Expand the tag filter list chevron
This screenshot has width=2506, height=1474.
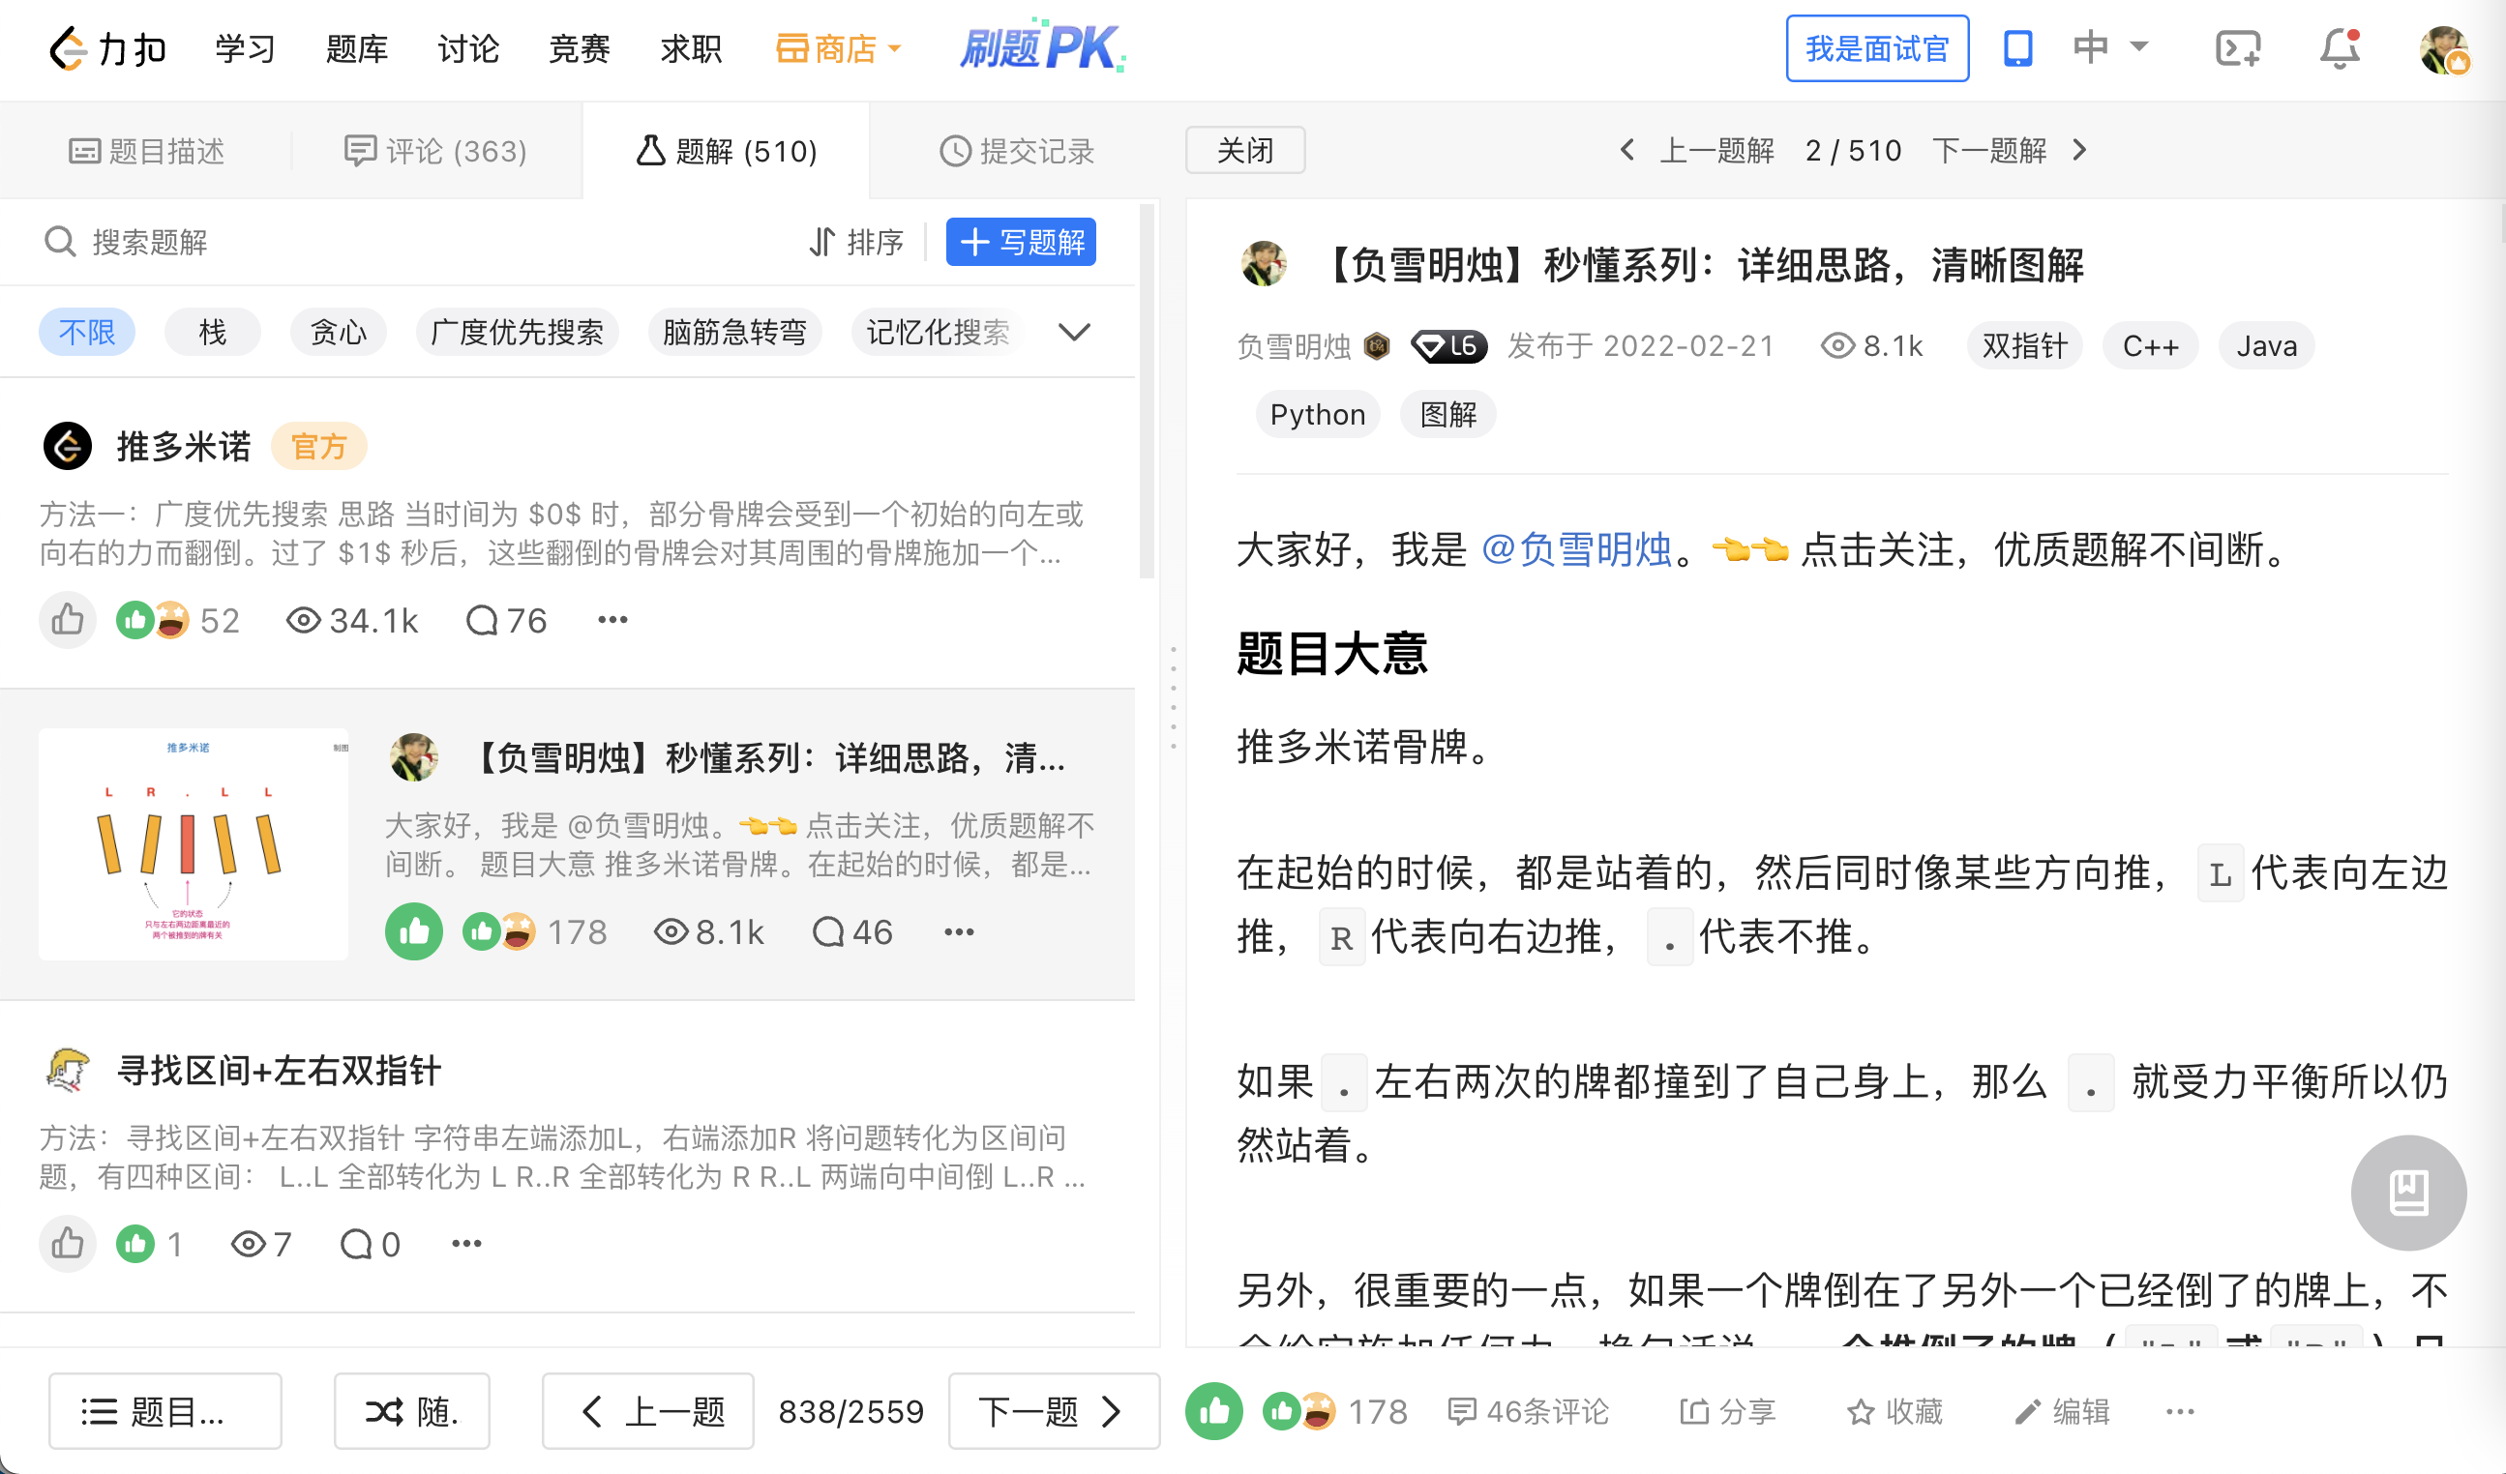click(x=1074, y=332)
